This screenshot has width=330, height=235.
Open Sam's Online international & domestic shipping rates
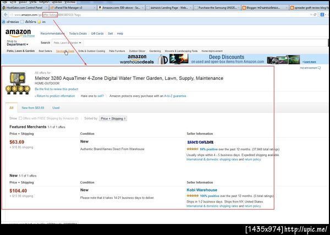coord(212,160)
